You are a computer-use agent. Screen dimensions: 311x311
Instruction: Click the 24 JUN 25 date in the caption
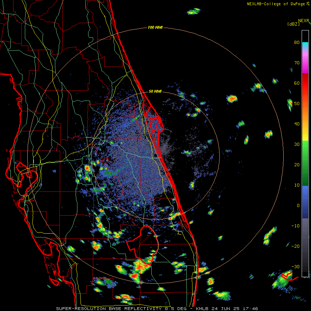point(226,309)
